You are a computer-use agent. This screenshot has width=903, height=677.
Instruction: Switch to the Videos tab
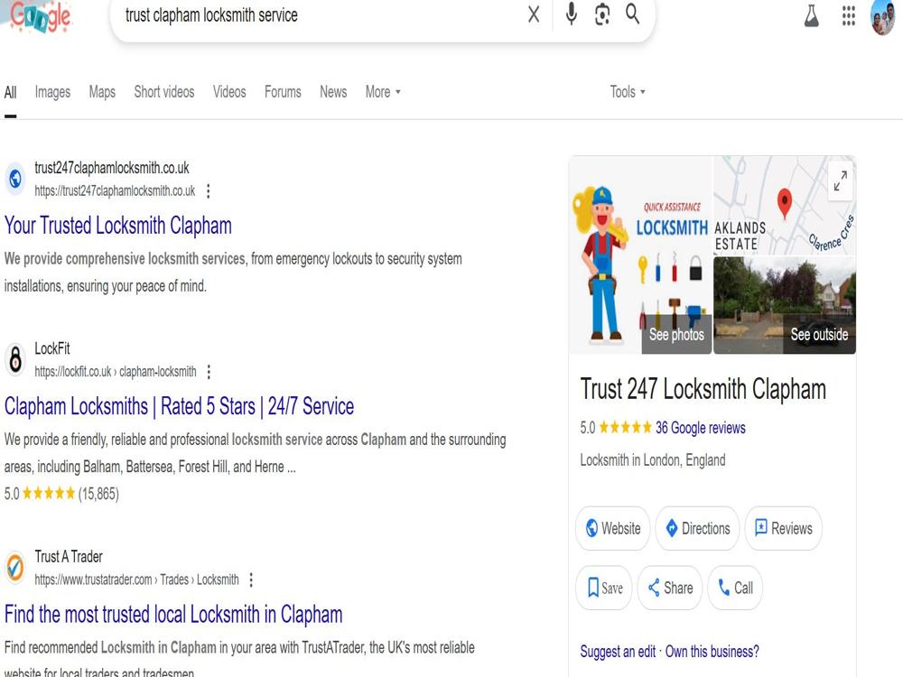229,92
